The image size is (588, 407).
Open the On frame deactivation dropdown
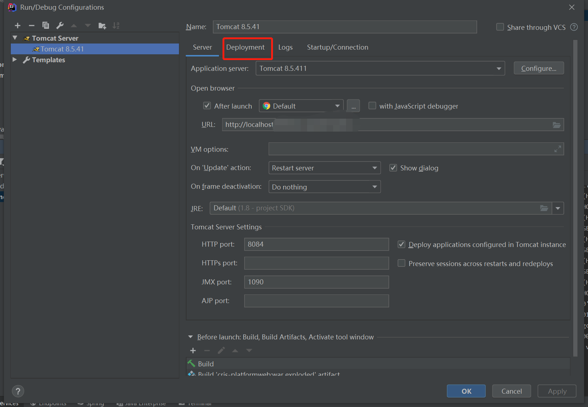324,187
